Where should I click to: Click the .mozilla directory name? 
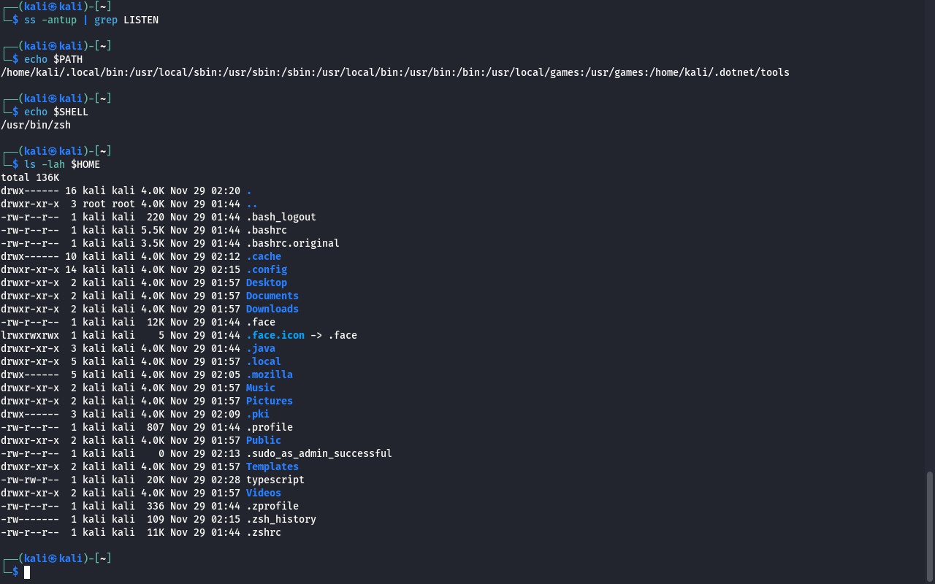coord(269,374)
